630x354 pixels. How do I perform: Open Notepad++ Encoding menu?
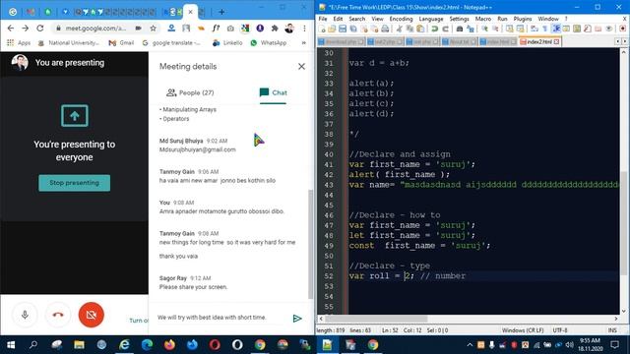pyautogui.click(x=401, y=19)
